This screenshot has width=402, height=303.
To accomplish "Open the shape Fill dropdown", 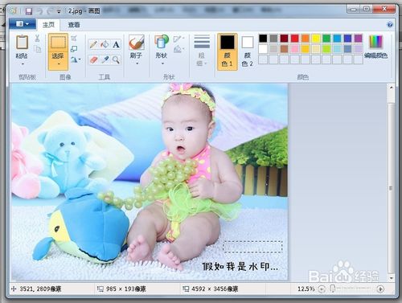I will (x=178, y=49).
